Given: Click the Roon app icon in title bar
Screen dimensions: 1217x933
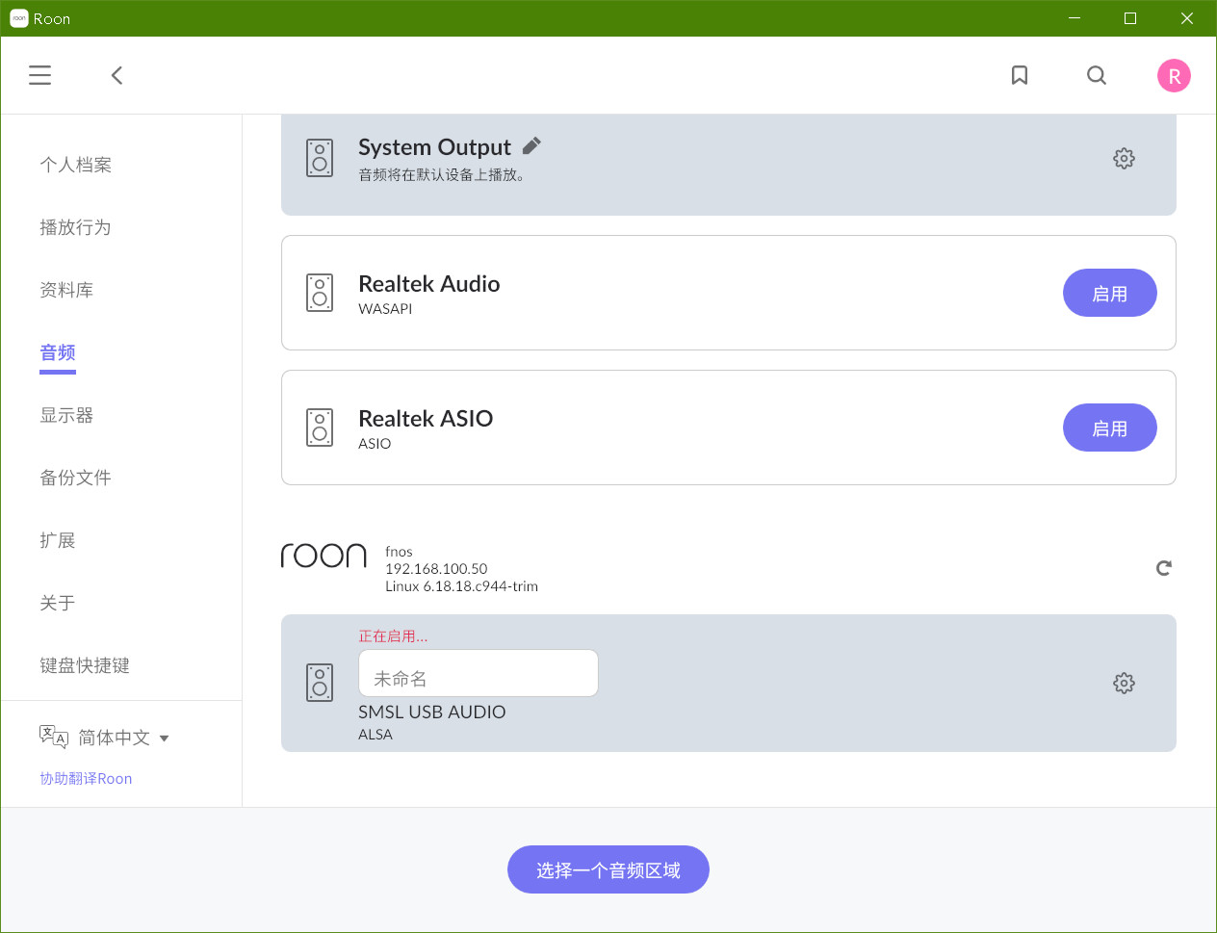Looking at the screenshot, I should coord(18,18).
